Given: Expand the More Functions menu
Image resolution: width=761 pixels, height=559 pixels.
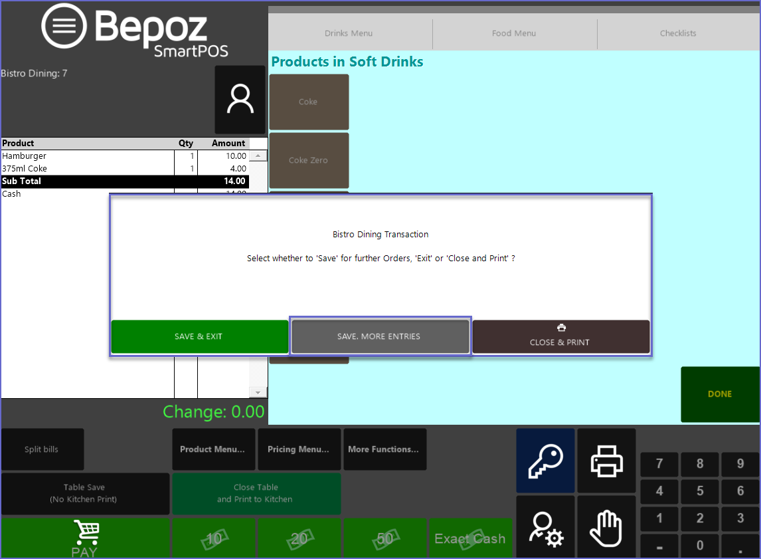Looking at the screenshot, I should [384, 449].
